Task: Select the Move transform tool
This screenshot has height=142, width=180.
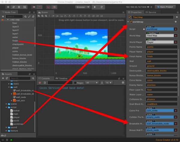Action: (x=8, y=7)
